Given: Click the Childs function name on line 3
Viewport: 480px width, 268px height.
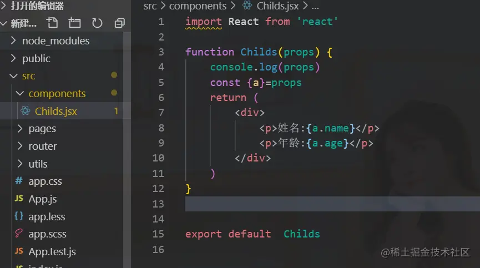Looking at the screenshot, I should coord(259,52).
